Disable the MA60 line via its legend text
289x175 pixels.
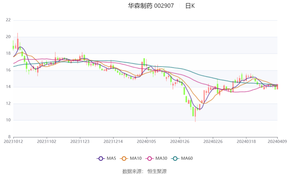(x=187, y=158)
